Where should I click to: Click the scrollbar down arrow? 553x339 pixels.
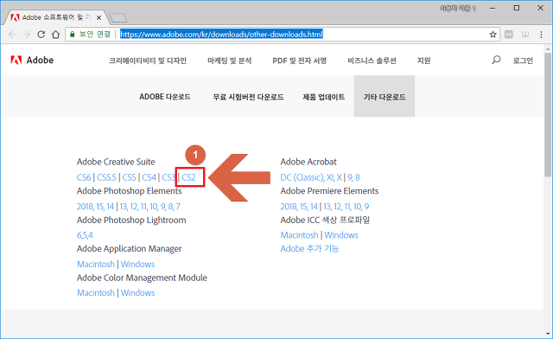[548, 333]
